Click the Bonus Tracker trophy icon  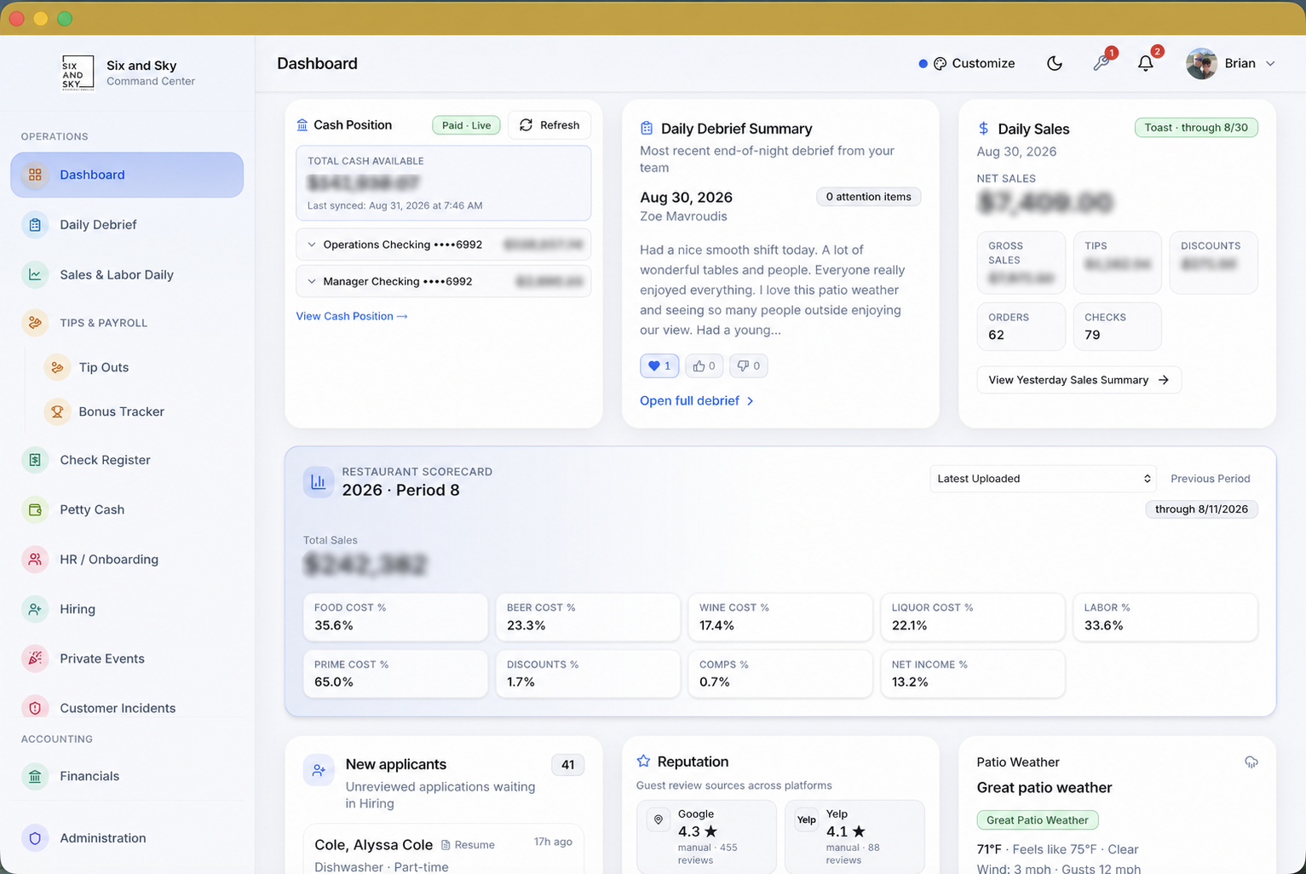(57, 411)
